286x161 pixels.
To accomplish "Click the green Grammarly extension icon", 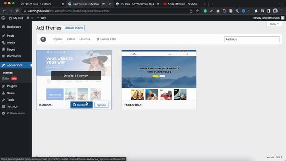I will pyautogui.click(x=206, y=11).
